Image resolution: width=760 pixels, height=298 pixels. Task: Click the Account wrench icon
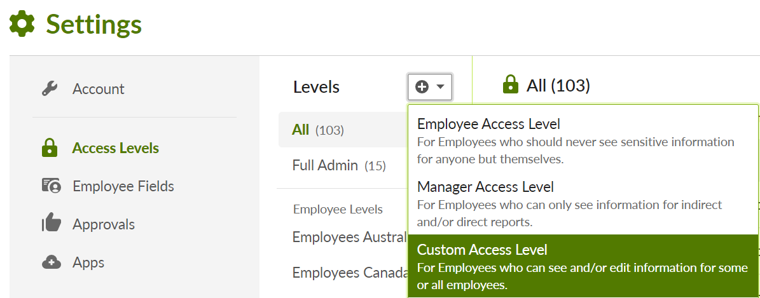tap(50, 89)
